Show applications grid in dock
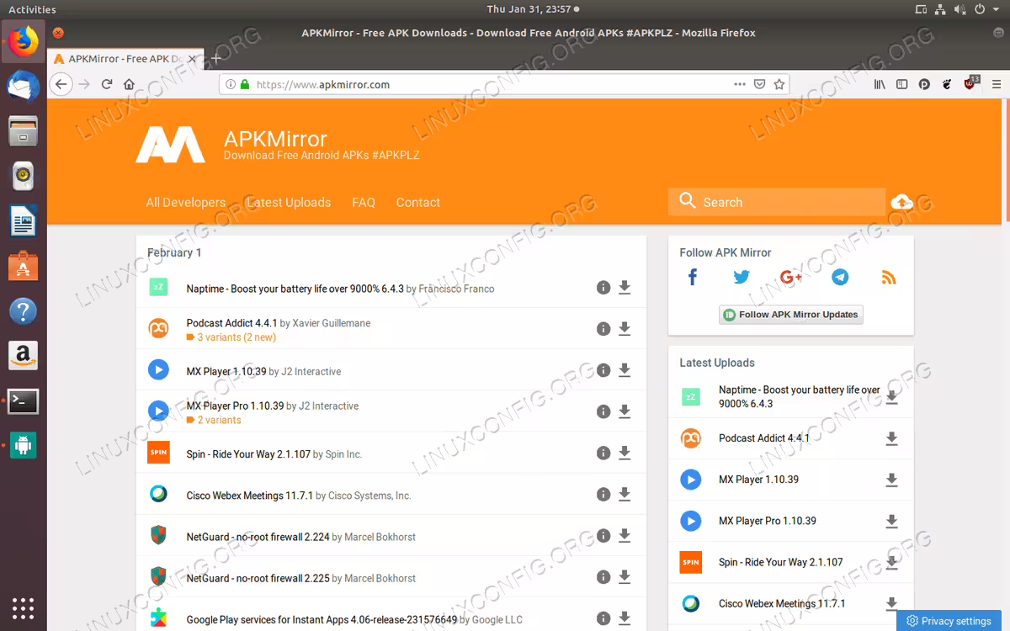Screen dimensions: 1010x631 [x=24, y=607]
